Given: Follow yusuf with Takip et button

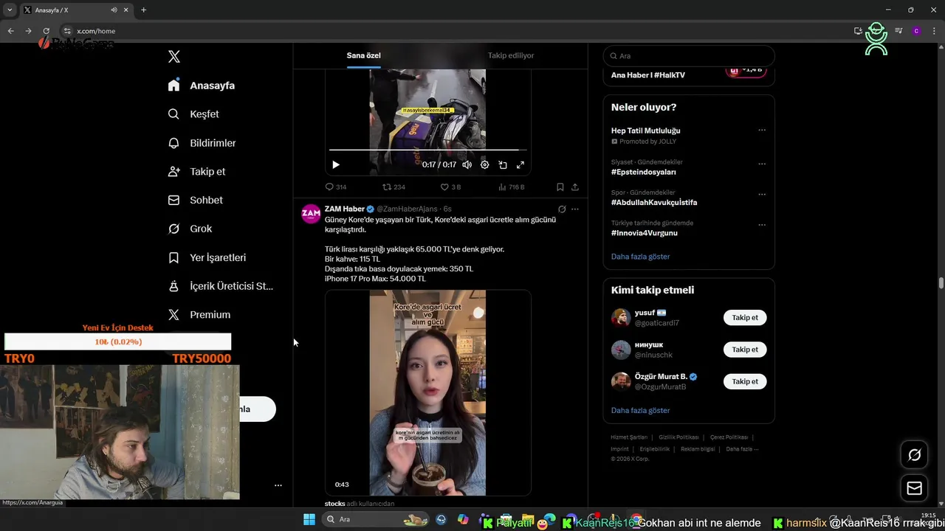Looking at the screenshot, I should click(x=745, y=318).
